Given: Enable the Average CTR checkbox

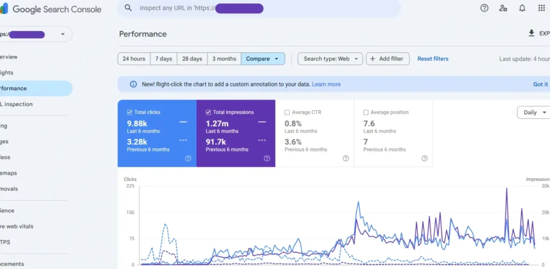Looking at the screenshot, I should (x=287, y=112).
